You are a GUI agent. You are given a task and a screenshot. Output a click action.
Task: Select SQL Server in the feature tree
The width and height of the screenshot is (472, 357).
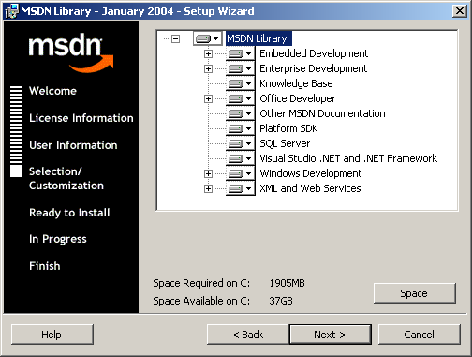[x=285, y=143]
